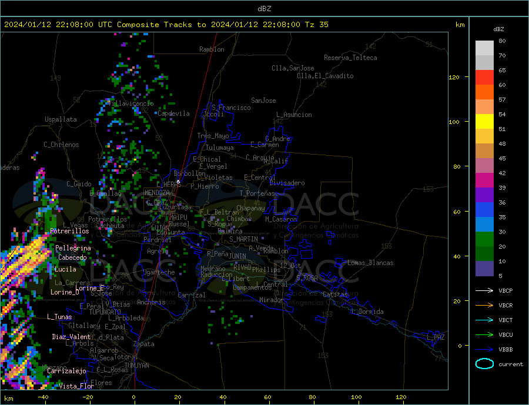Viewport: 529px width, 405px height.
Task: Click the 'L_Asuncion' label
Action: (x=294, y=115)
